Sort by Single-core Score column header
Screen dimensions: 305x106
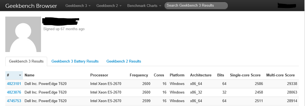tap(245, 75)
